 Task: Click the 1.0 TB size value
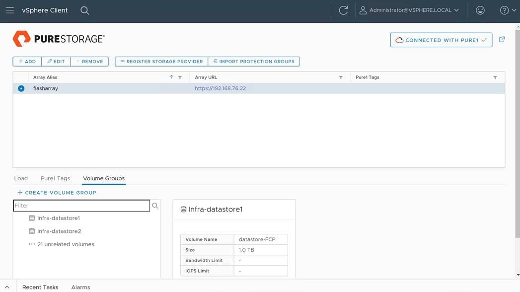246,250
